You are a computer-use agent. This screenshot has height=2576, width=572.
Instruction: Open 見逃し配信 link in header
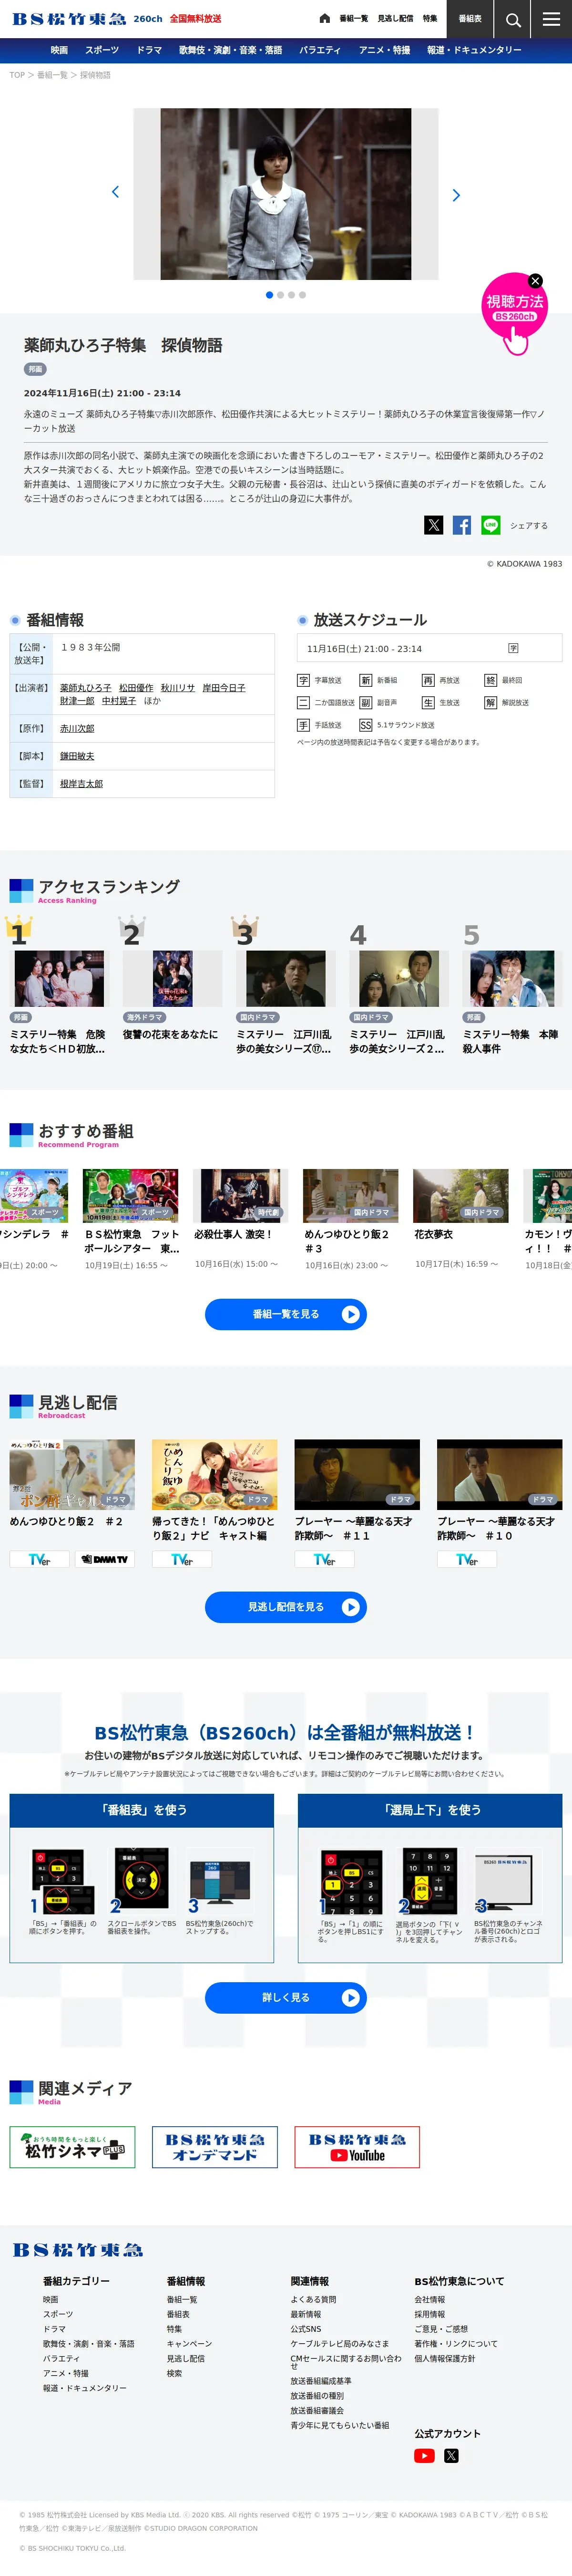tap(395, 19)
